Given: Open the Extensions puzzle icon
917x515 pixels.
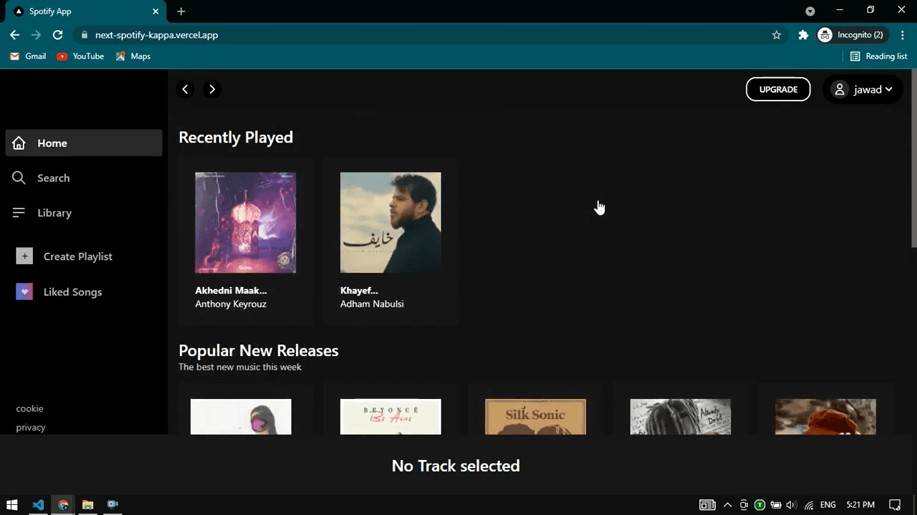Looking at the screenshot, I should (803, 35).
